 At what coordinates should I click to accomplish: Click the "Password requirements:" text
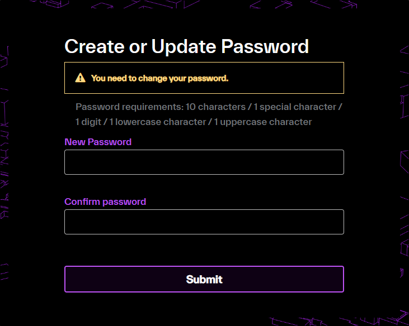(x=129, y=107)
